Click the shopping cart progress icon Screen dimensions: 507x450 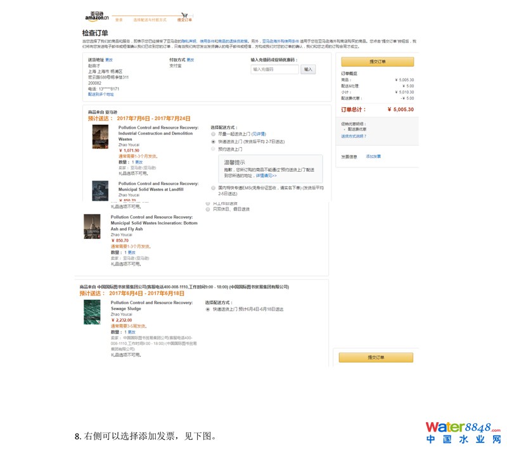184,15
